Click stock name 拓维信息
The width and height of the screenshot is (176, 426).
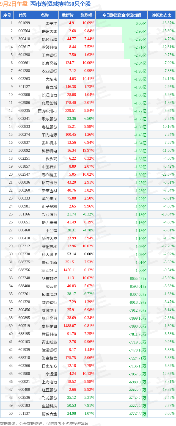(50, 294)
